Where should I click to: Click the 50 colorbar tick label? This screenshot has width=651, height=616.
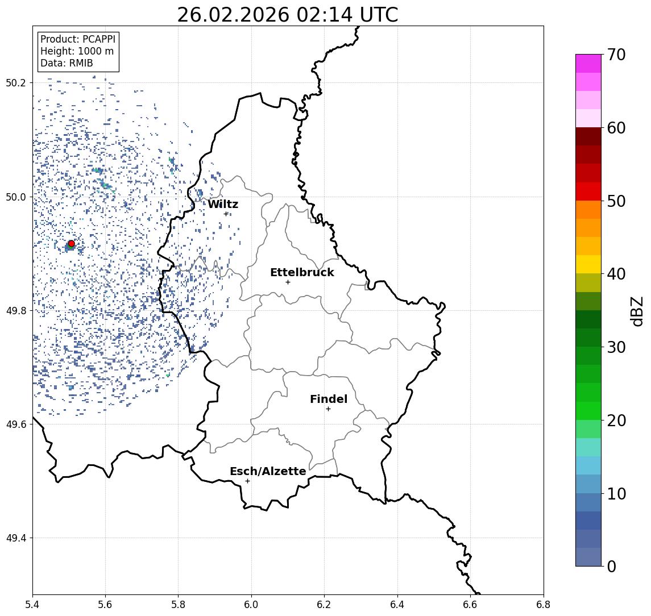click(x=616, y=201)
